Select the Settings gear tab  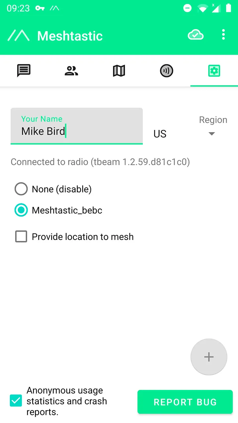[214, 71]
